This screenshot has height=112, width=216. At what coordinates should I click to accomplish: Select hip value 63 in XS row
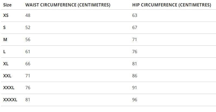click(135, 15)
